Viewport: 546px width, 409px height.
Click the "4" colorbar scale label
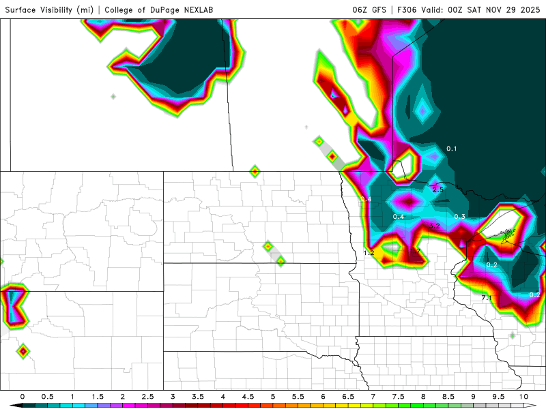tap(223, 397)
